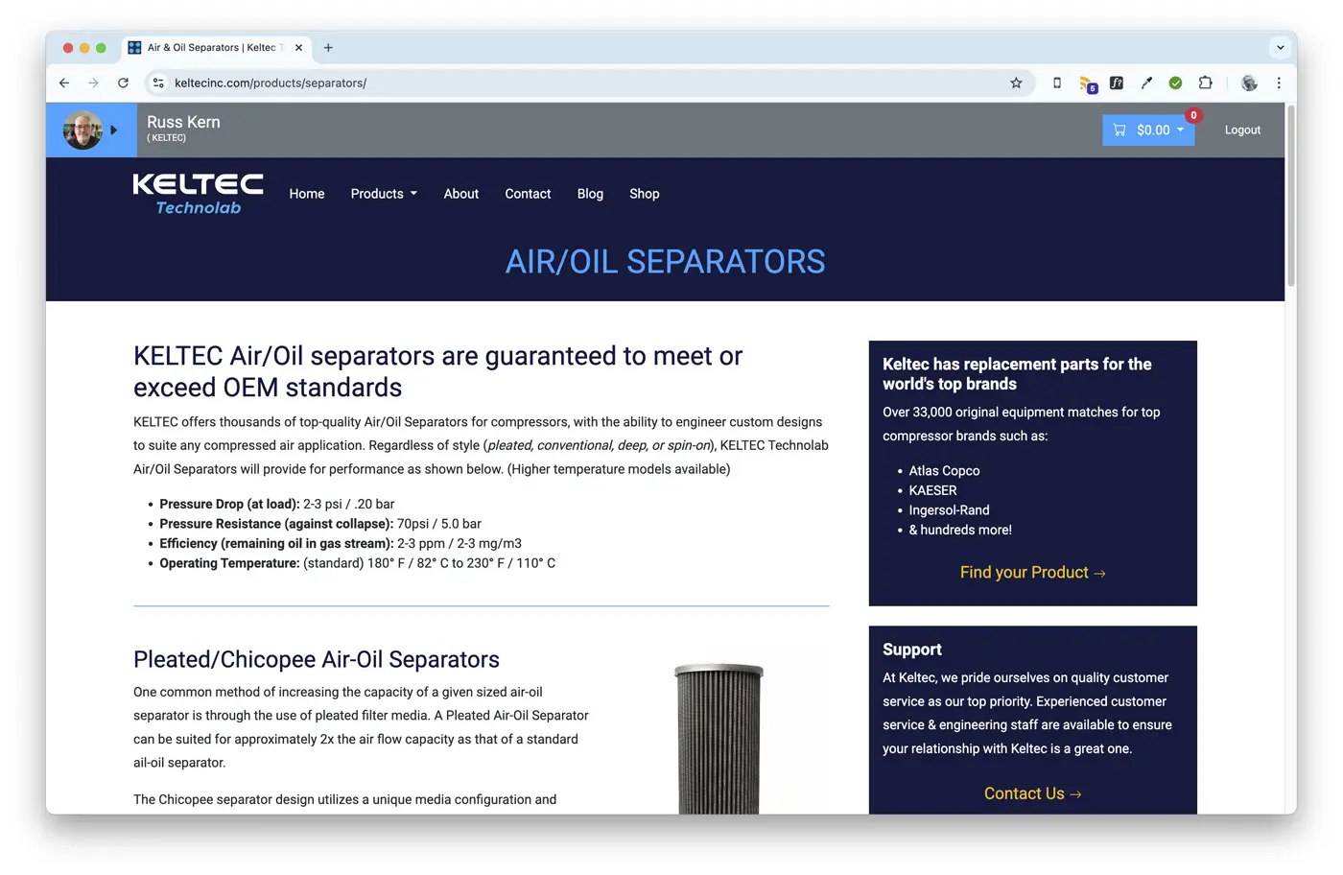Open the $0.00 cart dropdown
Screen dimensions: 1343x875
pyautogui.click(x=1148, y=130)
